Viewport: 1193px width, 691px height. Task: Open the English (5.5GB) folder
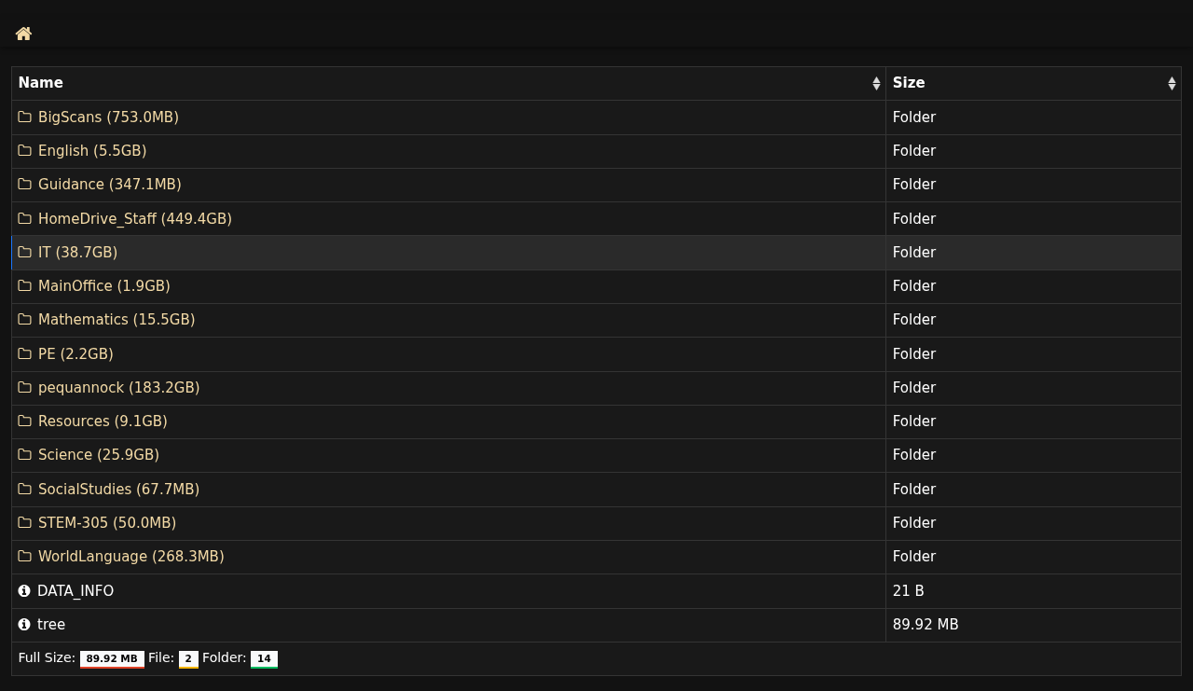coord(92,151)
